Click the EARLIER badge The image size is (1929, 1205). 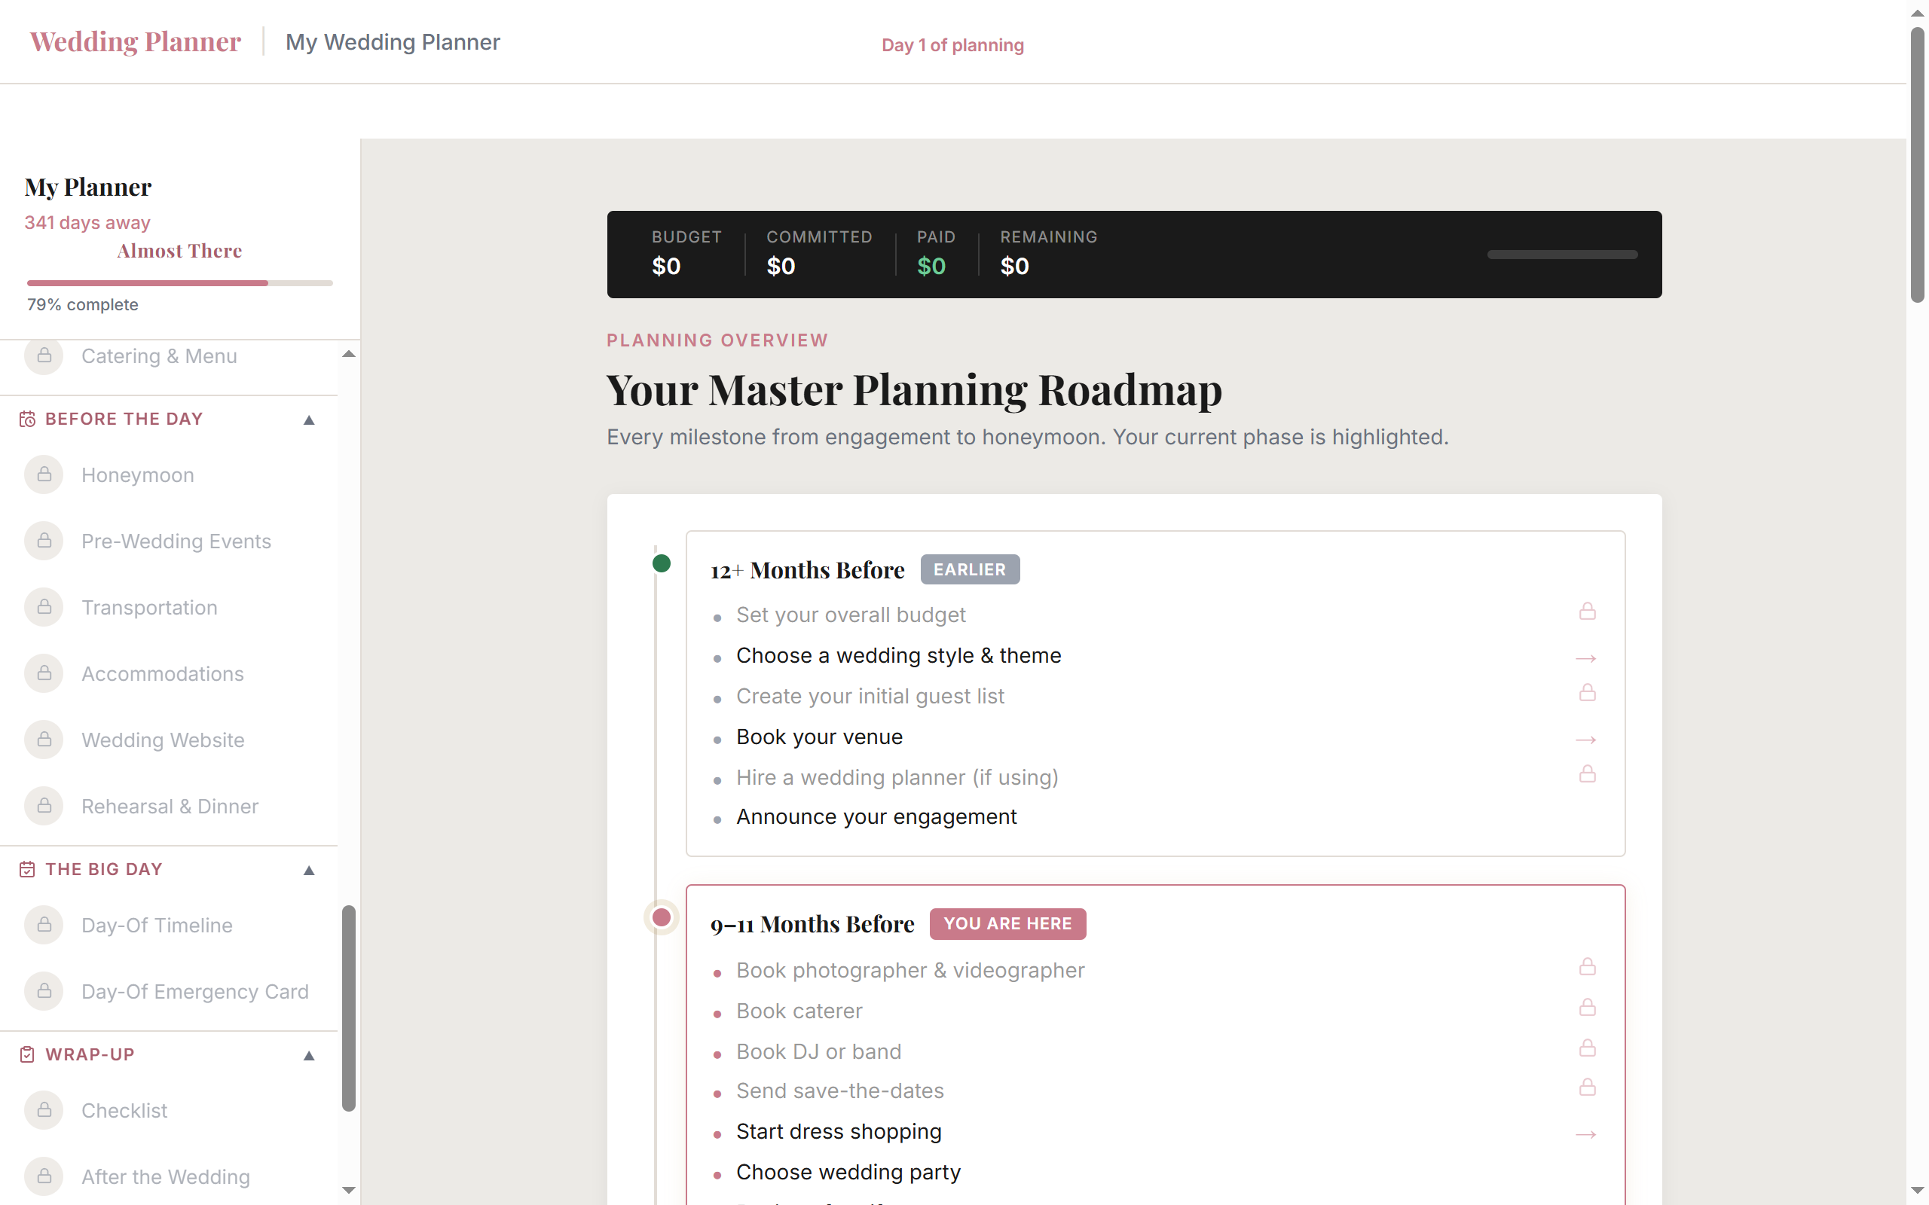point(969,569)
